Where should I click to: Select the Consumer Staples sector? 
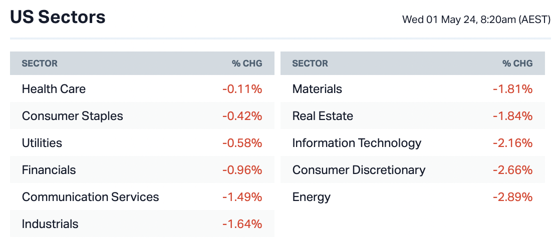coord(72,116)
